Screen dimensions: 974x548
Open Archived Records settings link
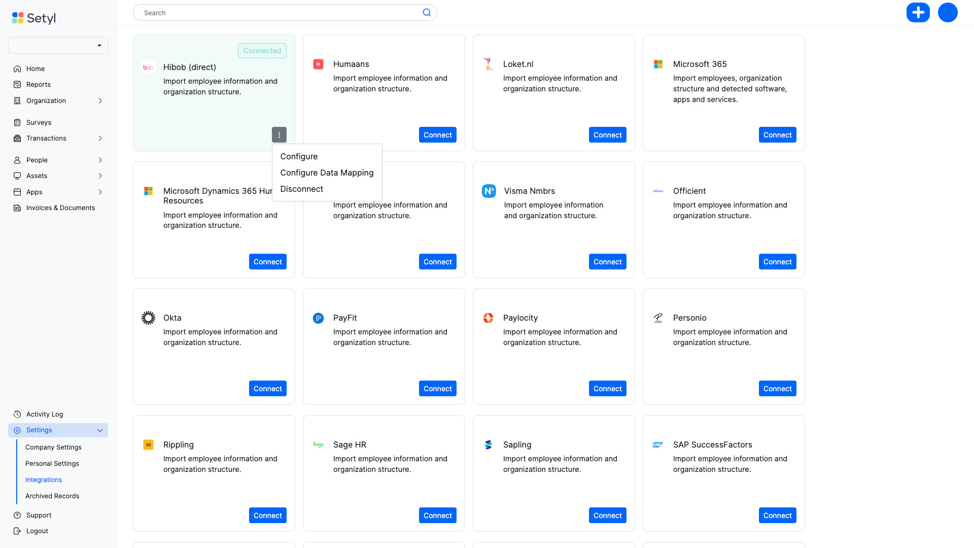click(x=52, y=496)
